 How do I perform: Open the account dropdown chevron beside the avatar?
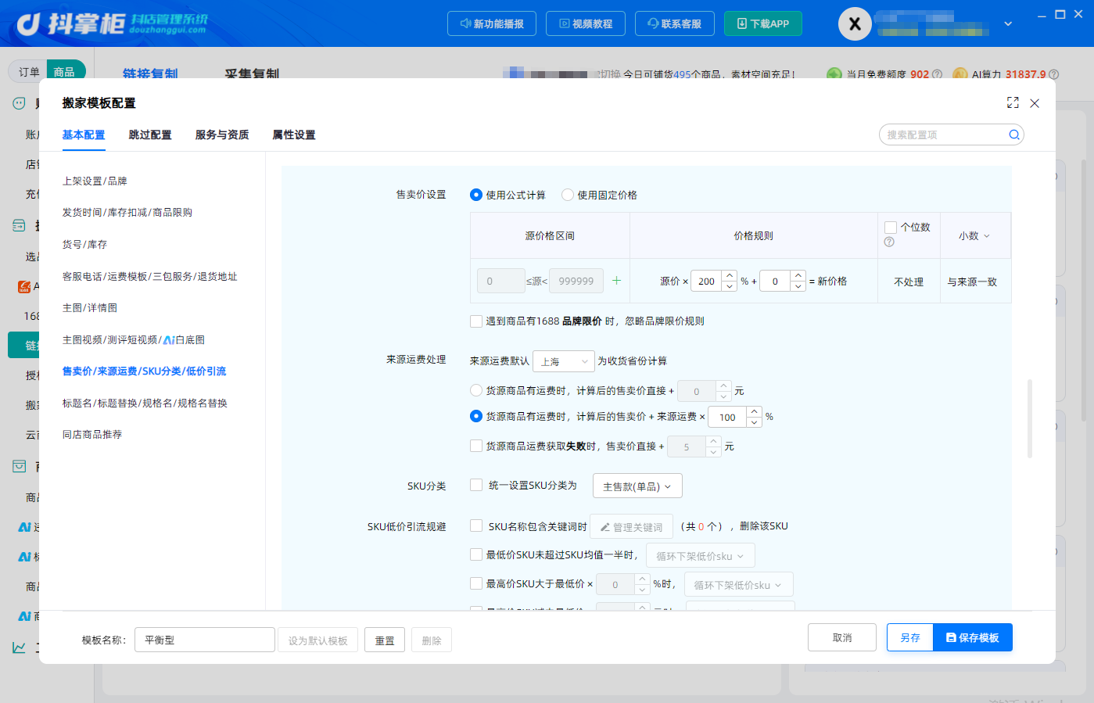point(1008,24)
